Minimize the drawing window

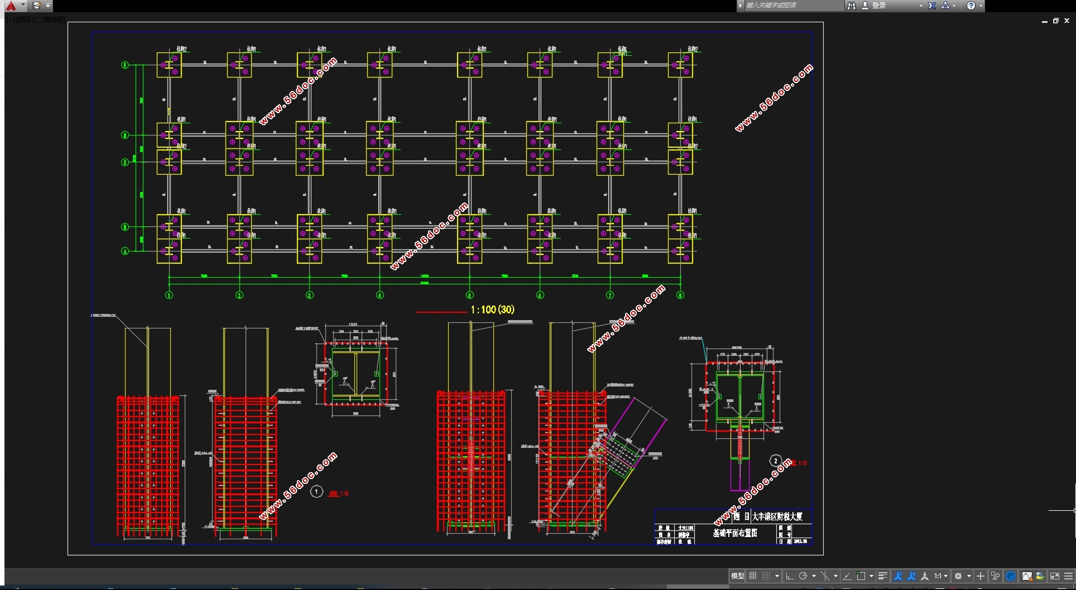coord(1045,21)
